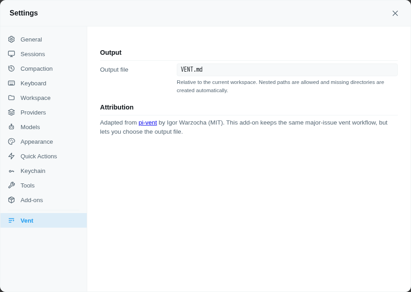The image size is (411, 292).
Task: Click the Quick Actions lightning icon
Action: (x=11, y=156)
